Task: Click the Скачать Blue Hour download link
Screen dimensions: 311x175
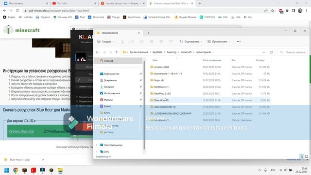Action: [21, 131]
